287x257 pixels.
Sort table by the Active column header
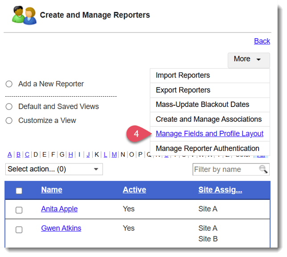click(134, 190)
